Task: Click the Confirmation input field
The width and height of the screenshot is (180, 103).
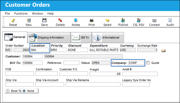Action: click(x=47, y=74)
